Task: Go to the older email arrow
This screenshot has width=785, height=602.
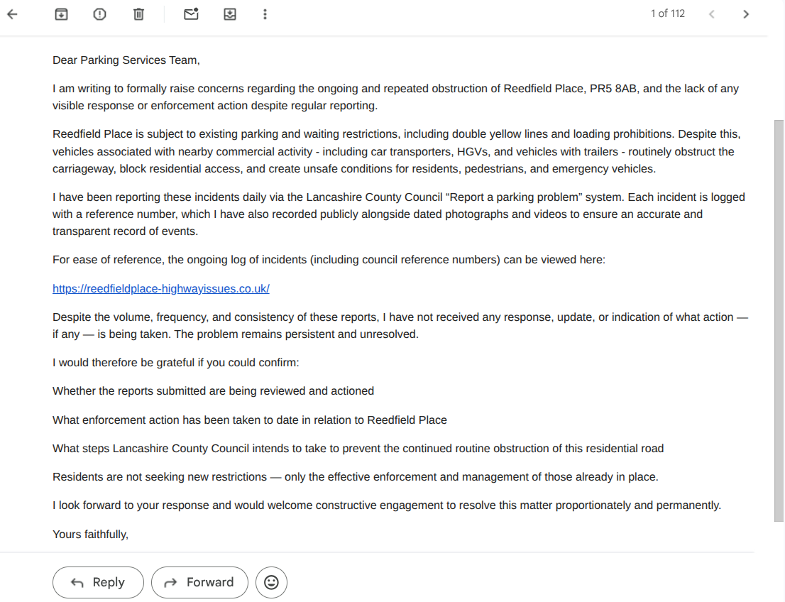Action: pos(746,14)
